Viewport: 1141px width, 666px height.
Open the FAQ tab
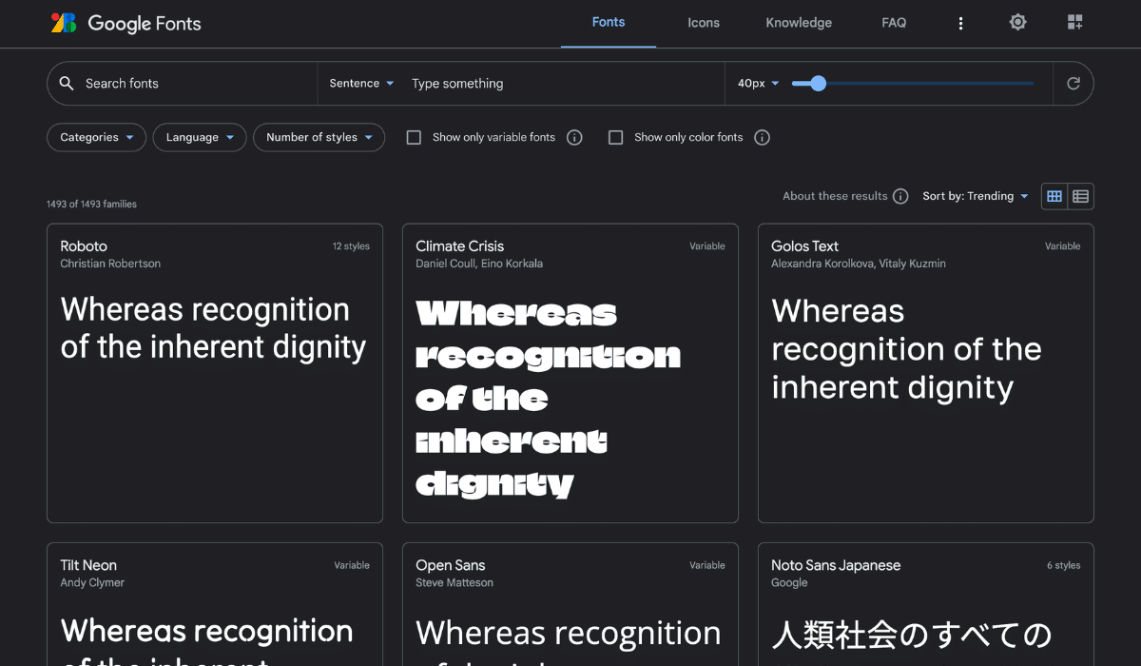(894, 23)
